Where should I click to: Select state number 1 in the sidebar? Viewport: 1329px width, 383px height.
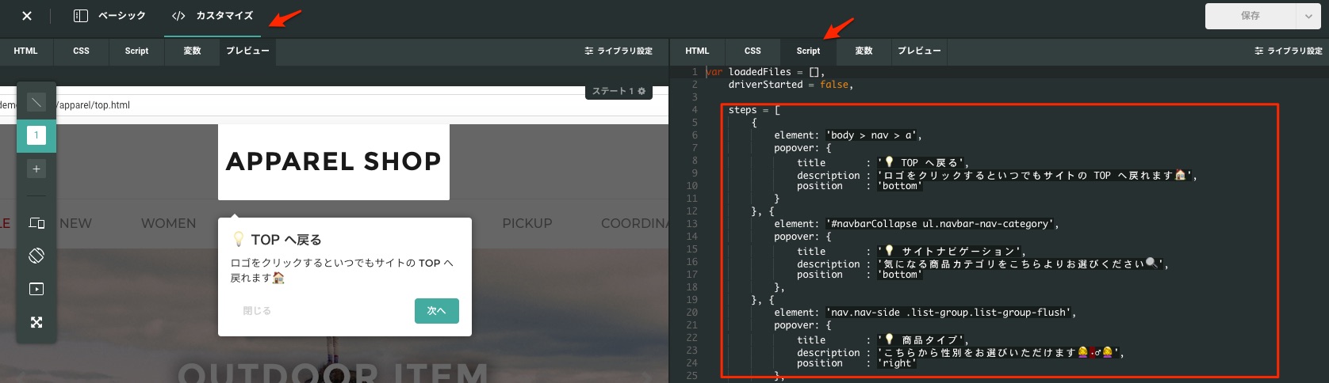36,135
